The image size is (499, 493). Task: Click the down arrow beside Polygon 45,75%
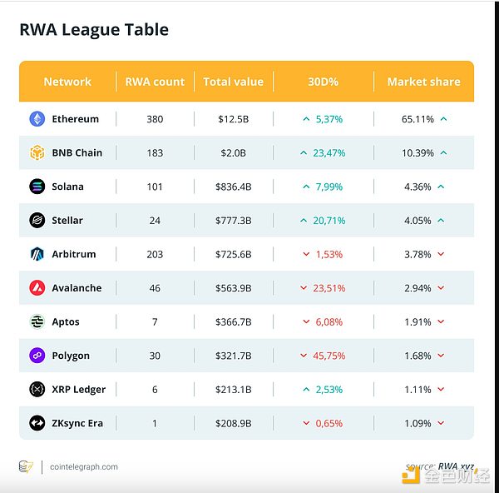304,356
